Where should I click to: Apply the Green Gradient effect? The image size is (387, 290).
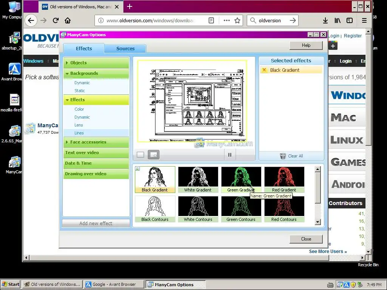(x=241, y=179)
